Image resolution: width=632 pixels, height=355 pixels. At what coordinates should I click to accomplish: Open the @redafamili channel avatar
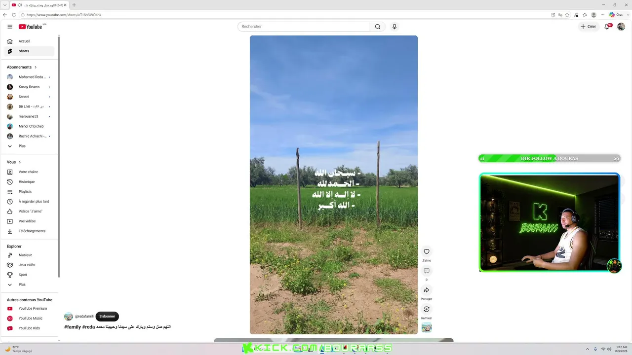[x=69, y=317]
